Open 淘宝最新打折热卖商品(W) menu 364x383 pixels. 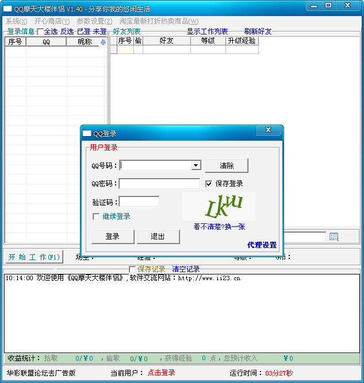[159, 21]
